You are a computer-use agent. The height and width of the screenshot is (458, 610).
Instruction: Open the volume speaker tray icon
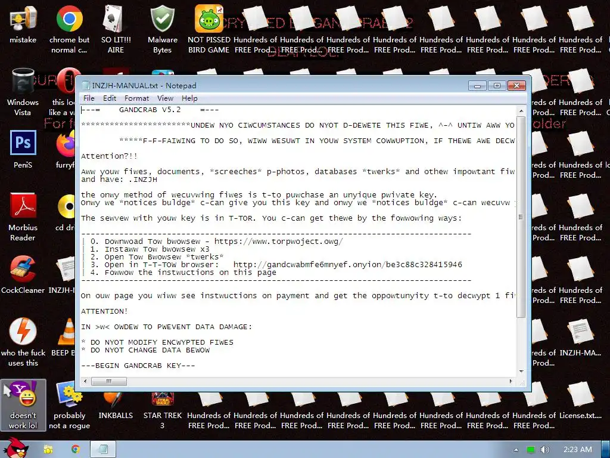pyautogui.click(x=544, y=450)
